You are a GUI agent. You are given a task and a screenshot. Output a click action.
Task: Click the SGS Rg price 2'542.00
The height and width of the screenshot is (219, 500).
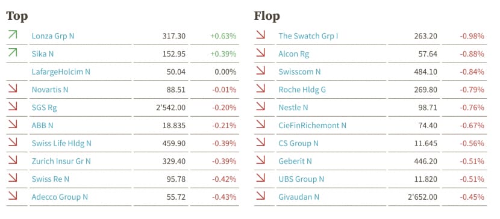(170, 108)
